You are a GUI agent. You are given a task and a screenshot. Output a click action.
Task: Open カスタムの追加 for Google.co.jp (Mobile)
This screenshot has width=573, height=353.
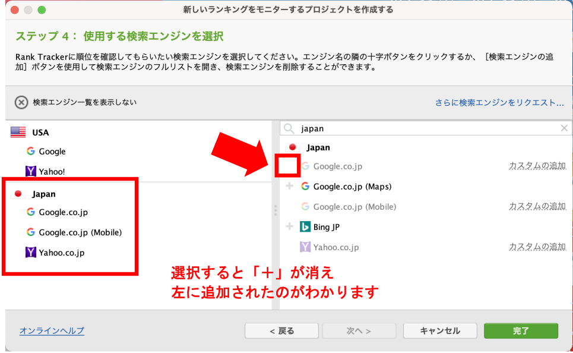[x=537, y=206]
